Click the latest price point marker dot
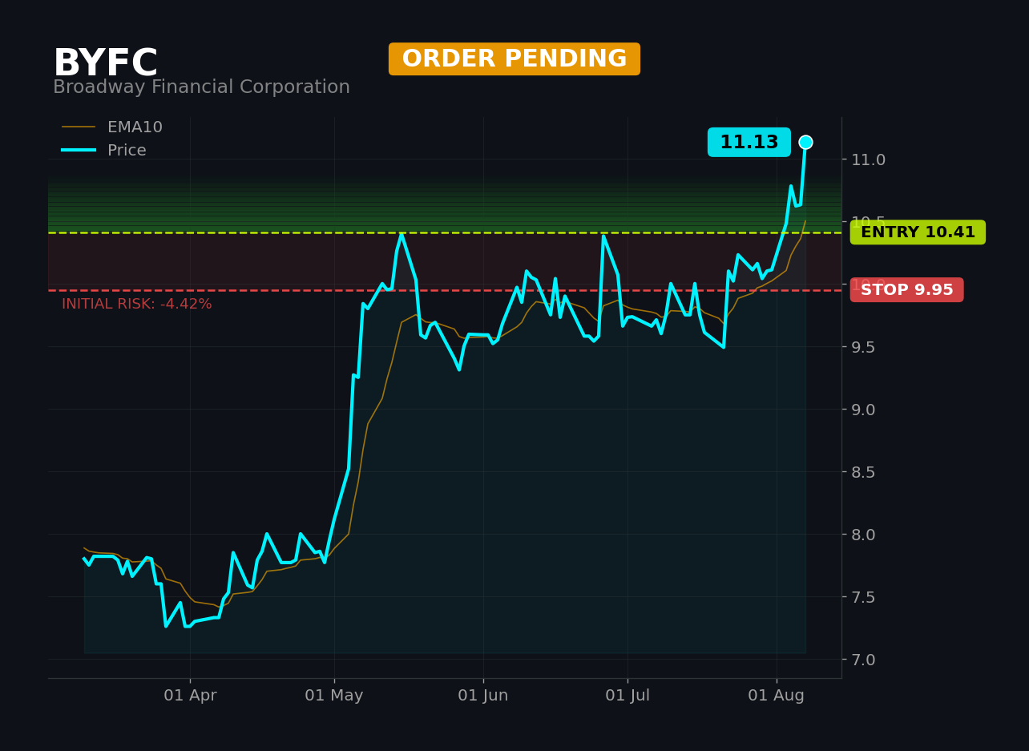1029x751 pixels. point(805,142)
